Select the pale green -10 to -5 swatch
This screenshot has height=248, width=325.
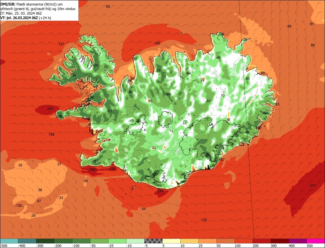coord(135,241)
